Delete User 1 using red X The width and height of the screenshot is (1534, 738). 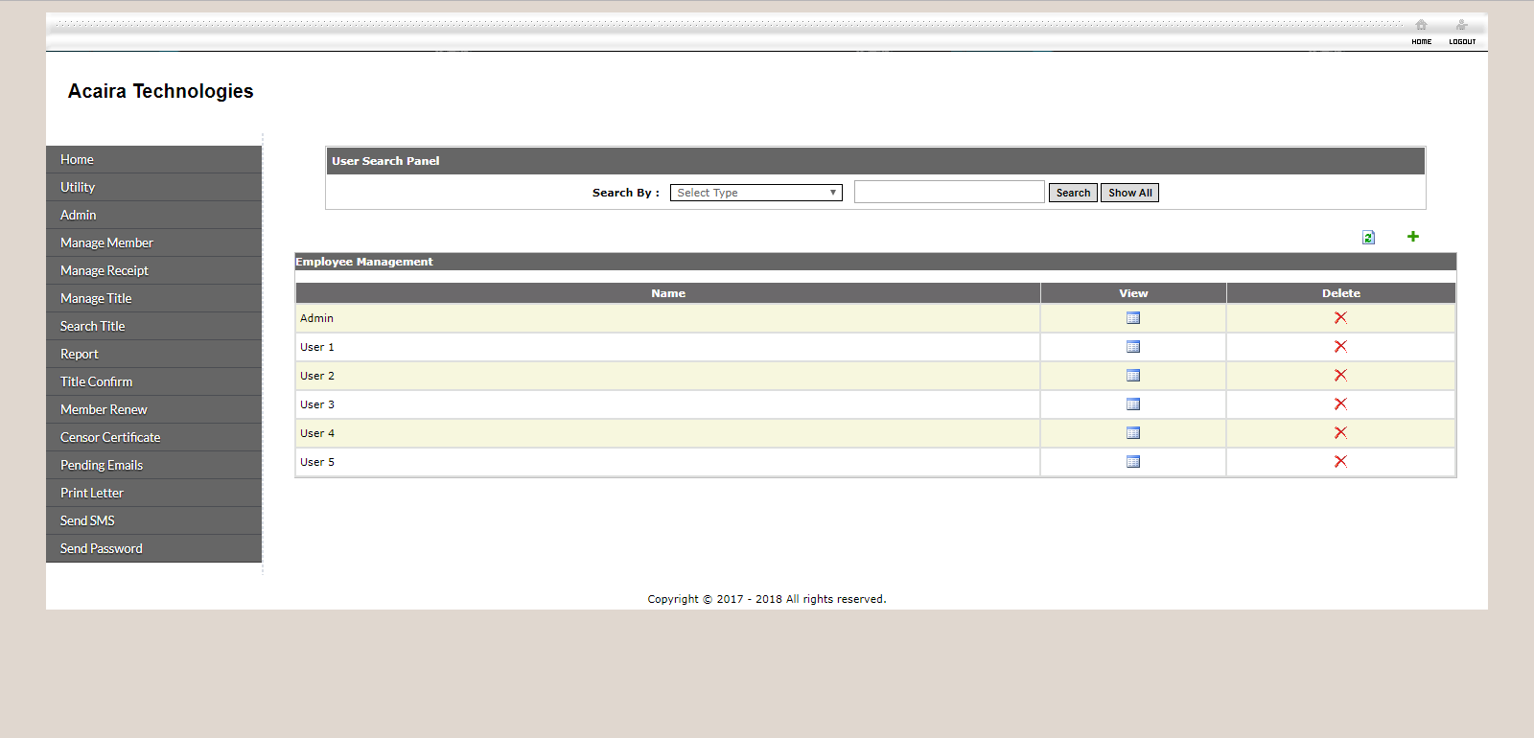coord(1340,347)
